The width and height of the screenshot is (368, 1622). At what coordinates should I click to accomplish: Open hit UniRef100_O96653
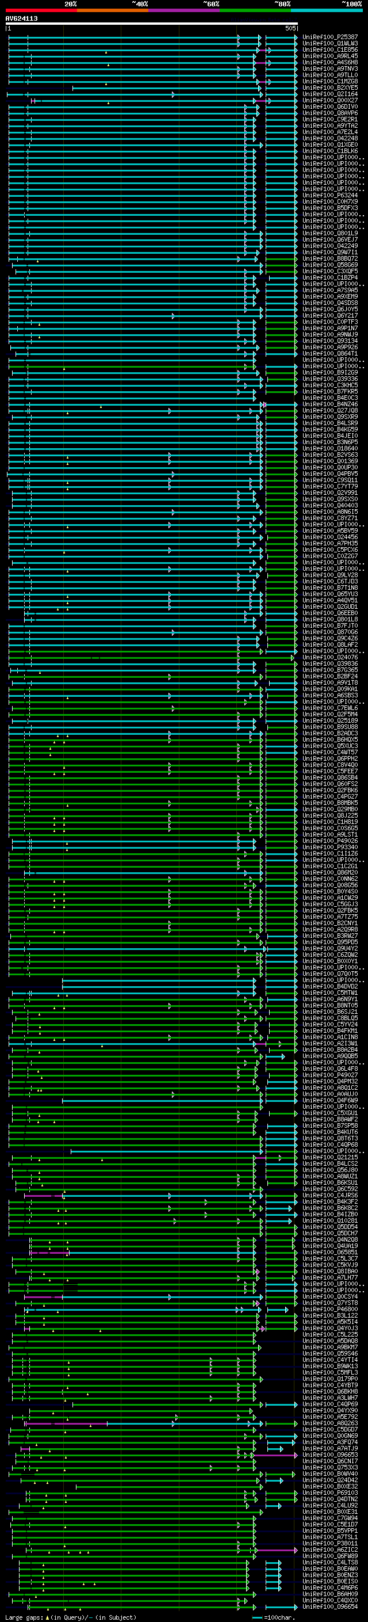(330, 1455)
